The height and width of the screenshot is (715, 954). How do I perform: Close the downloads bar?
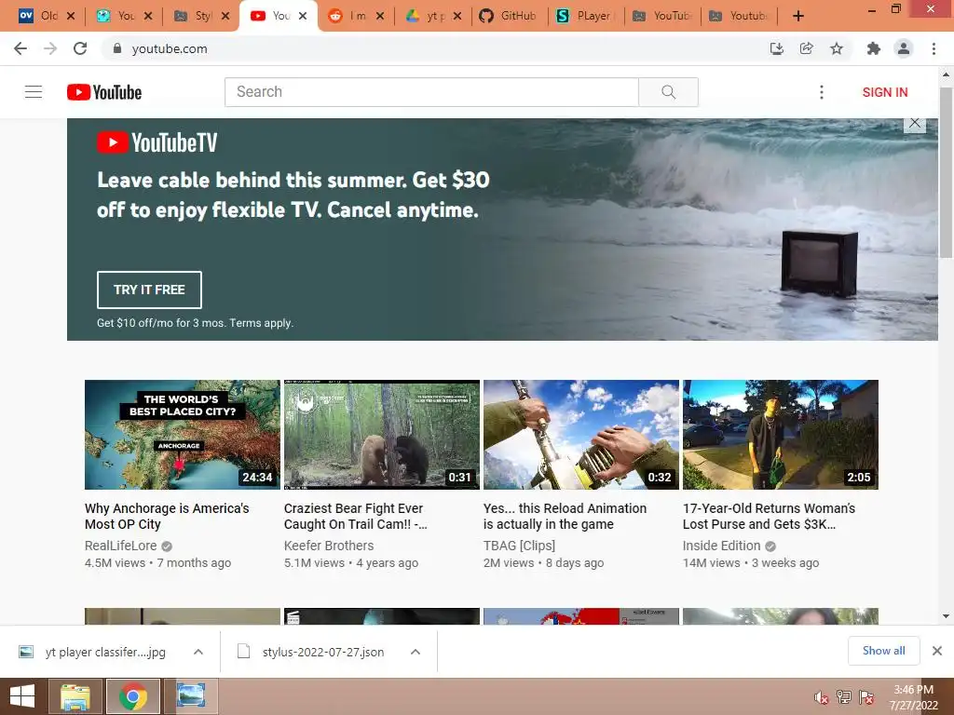[x=937, y=651]
